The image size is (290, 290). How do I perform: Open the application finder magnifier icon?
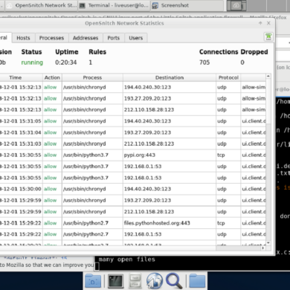[174, 281]
